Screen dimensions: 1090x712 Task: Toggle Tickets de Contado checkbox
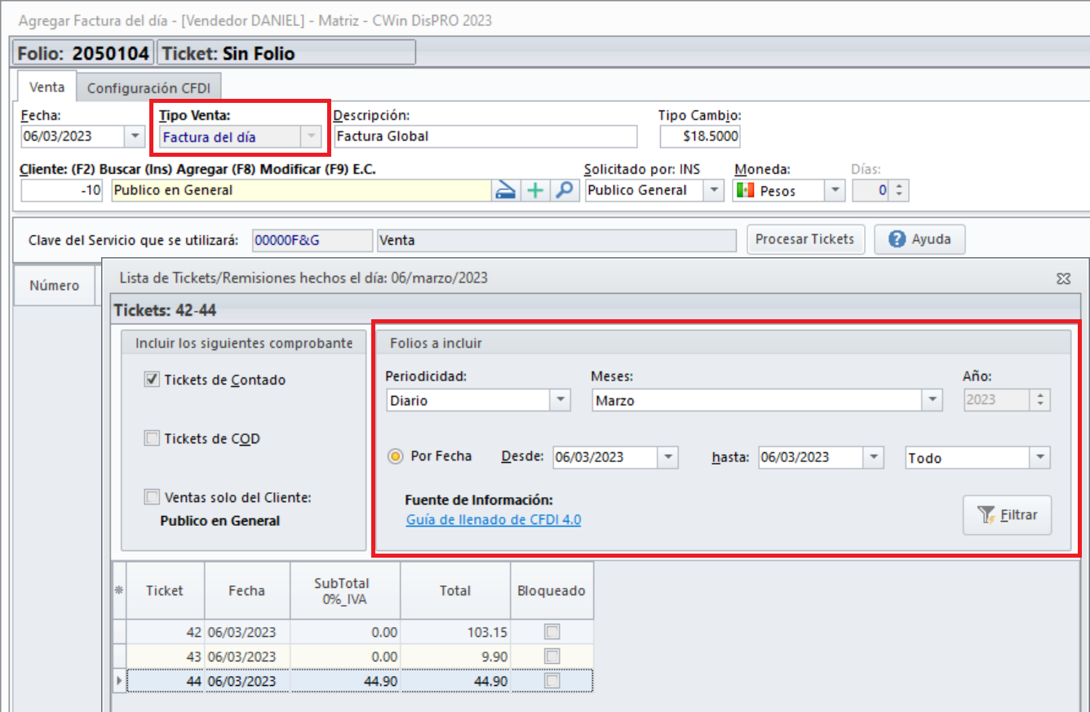(151, 380)
